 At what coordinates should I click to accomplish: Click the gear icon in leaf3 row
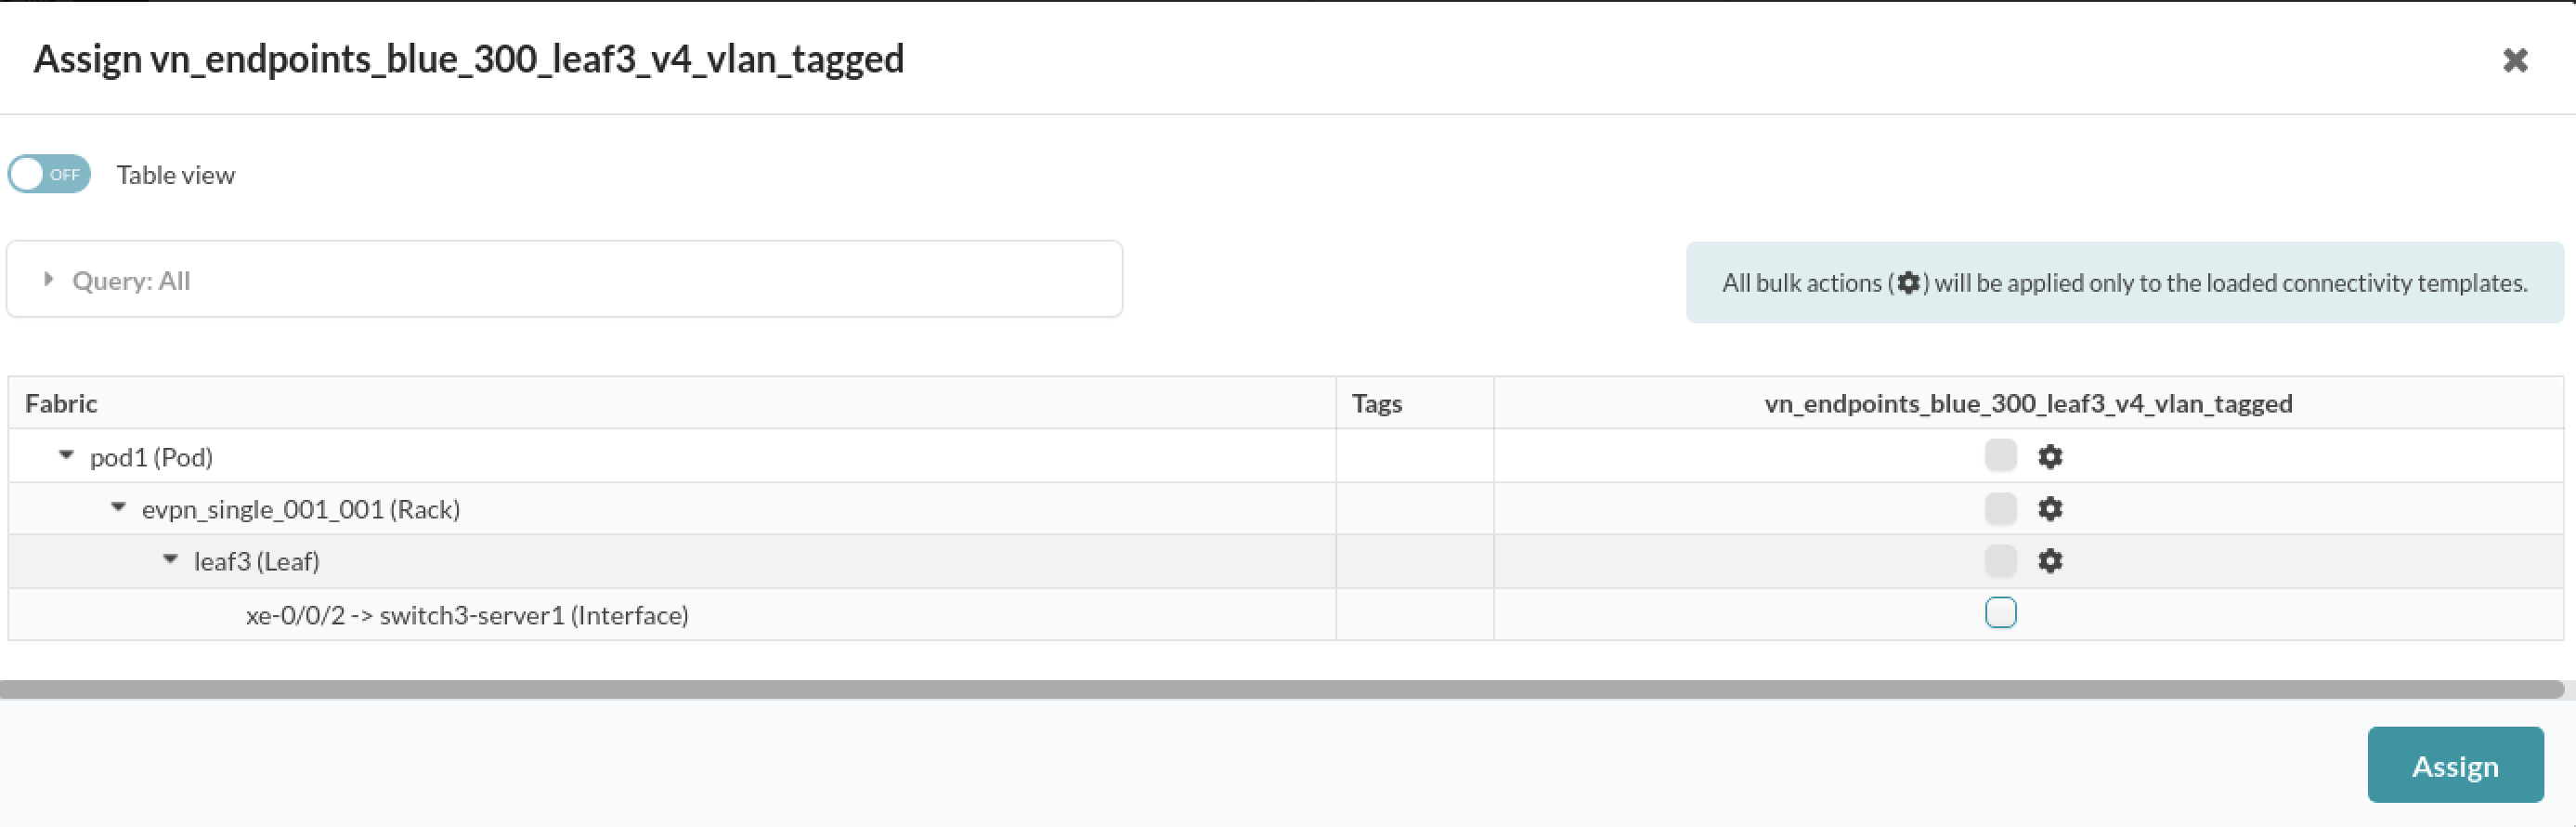[2050, 560]
